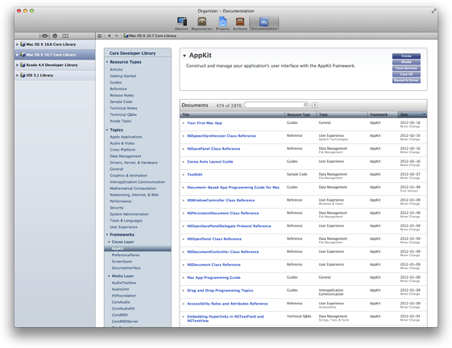Viewport: 452px width, 348px height.
Task: Select AVFoundation framework
Action: pyautogui.click(x=123, y=296)
